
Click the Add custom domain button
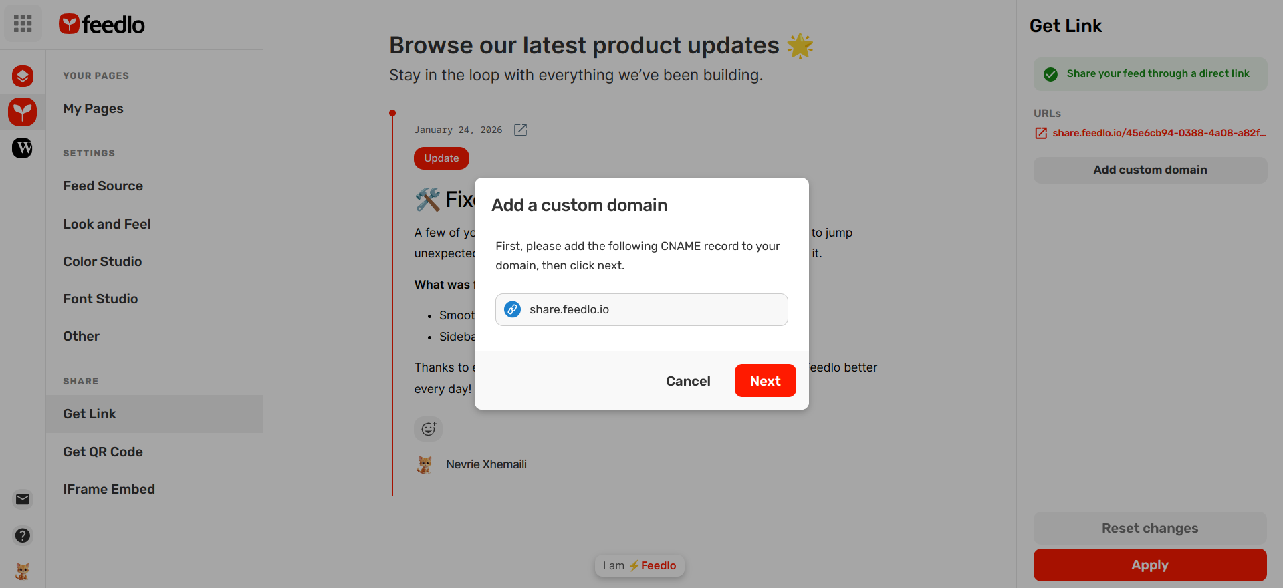[x=1150, y=170]
